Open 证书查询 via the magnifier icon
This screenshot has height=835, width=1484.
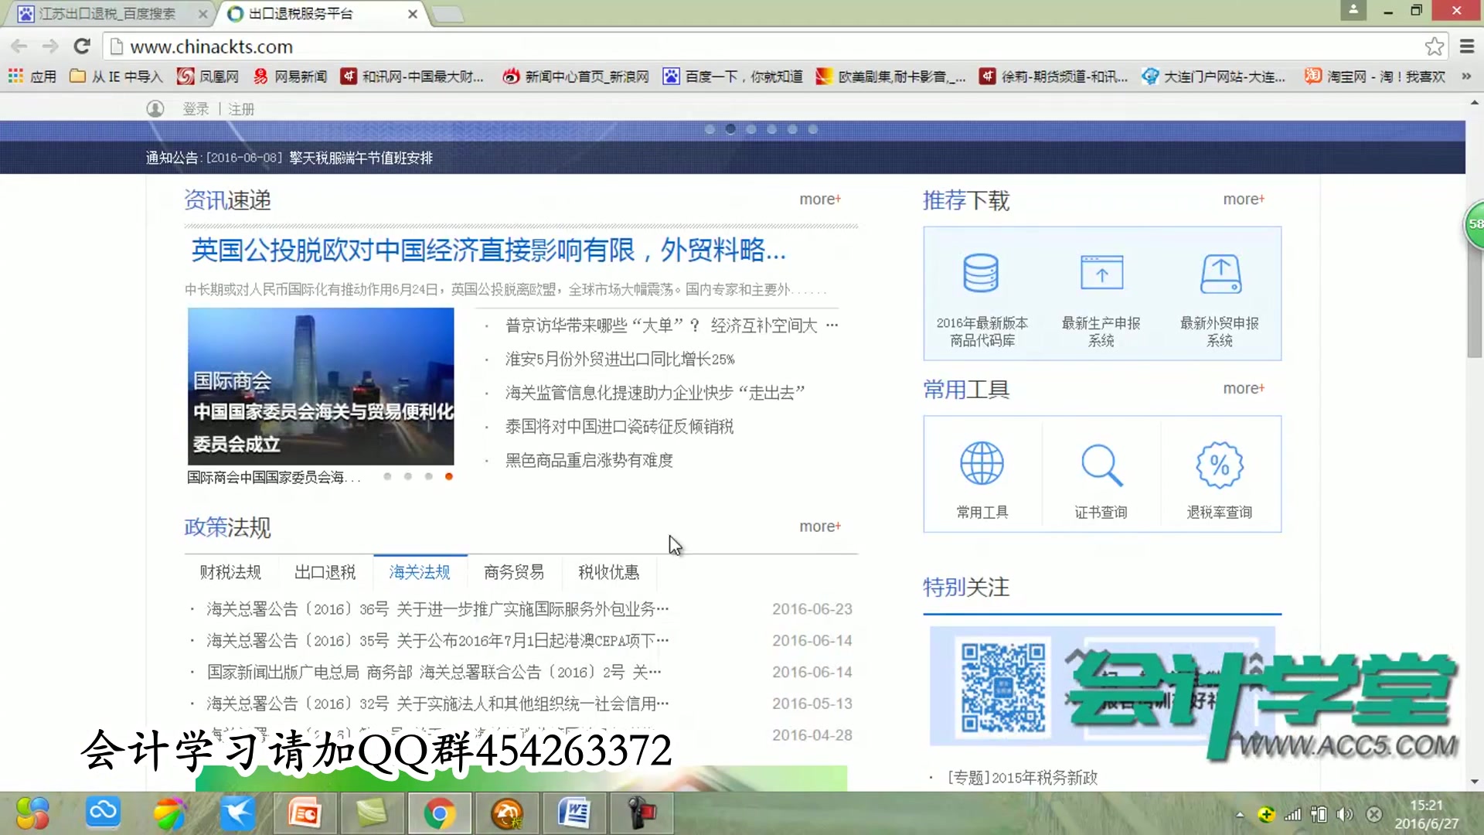[x=1101, y=465]
